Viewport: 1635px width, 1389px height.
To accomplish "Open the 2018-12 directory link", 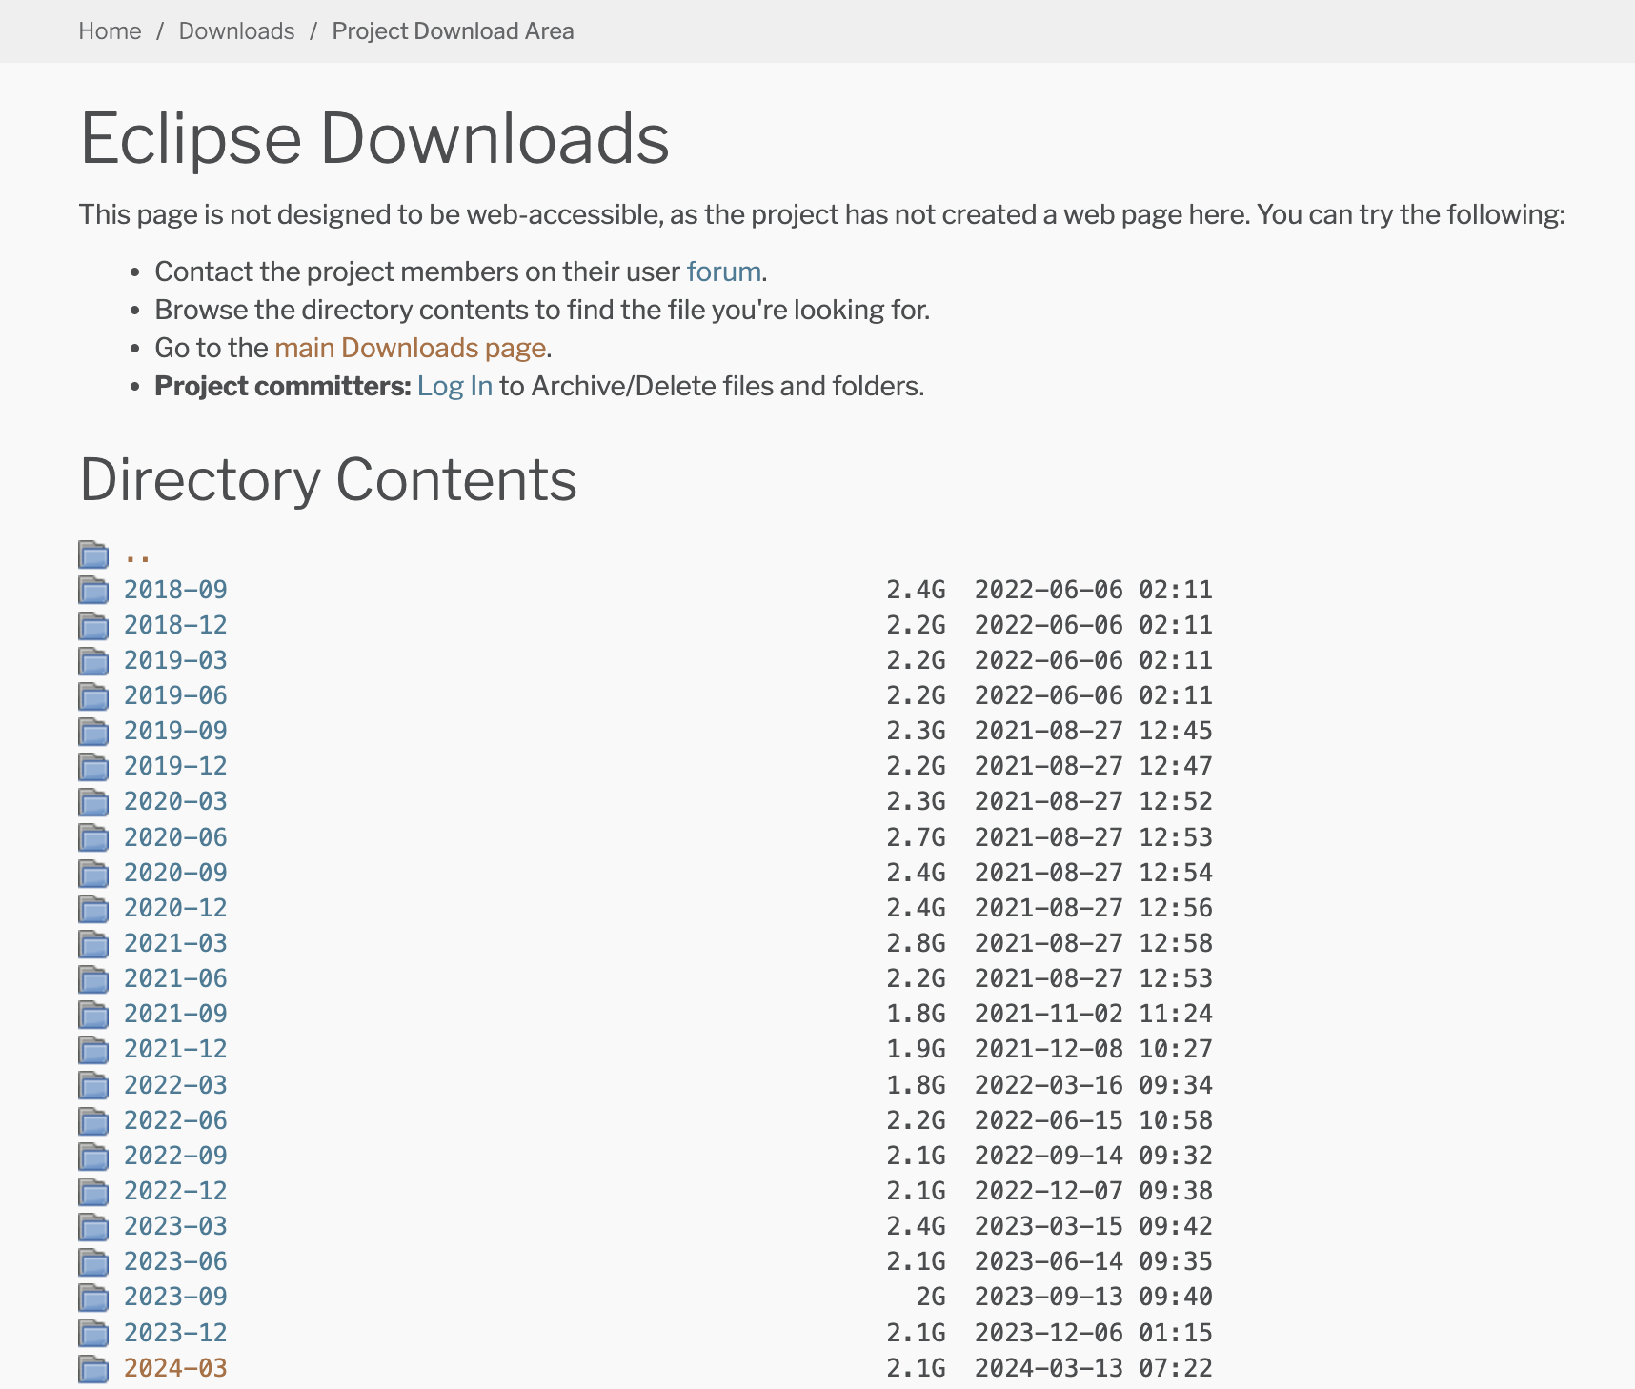I will (175, 625).
